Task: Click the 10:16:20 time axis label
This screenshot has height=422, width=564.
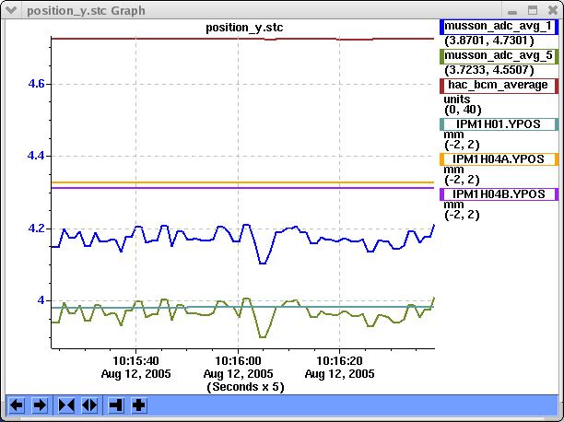Action: click(x=339, y=360)
